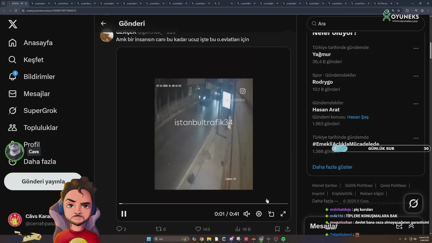Image resolution: width=432 pixels, height=243 pixels.
Task: Open more options for Yağmur trend
Action: (x=416, y=49)
